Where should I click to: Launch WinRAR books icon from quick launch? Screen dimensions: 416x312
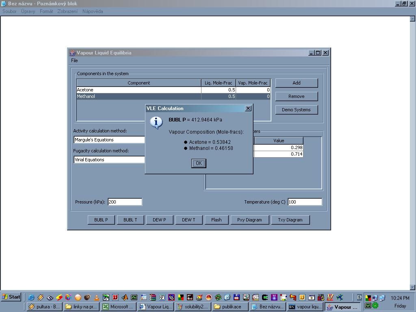point(153,297)
